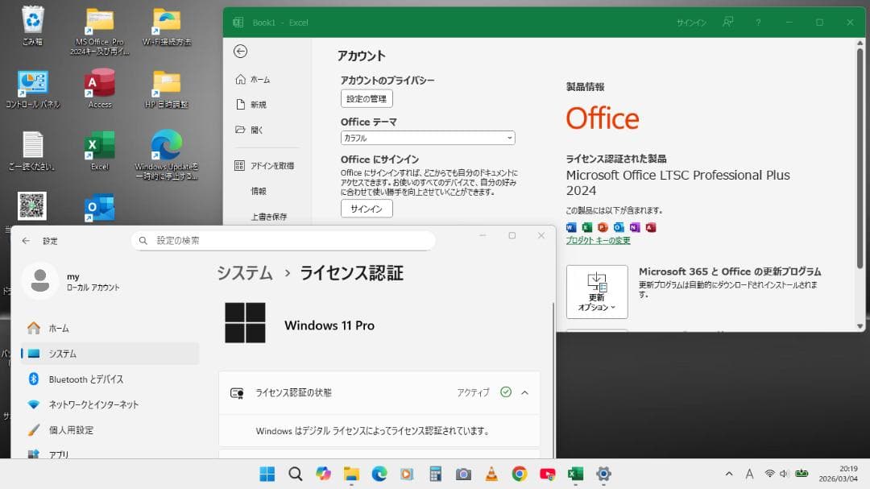Viewport: 870px width, 489px height.
Task: Click back arrow in Settings window
Action: [26, 241]
